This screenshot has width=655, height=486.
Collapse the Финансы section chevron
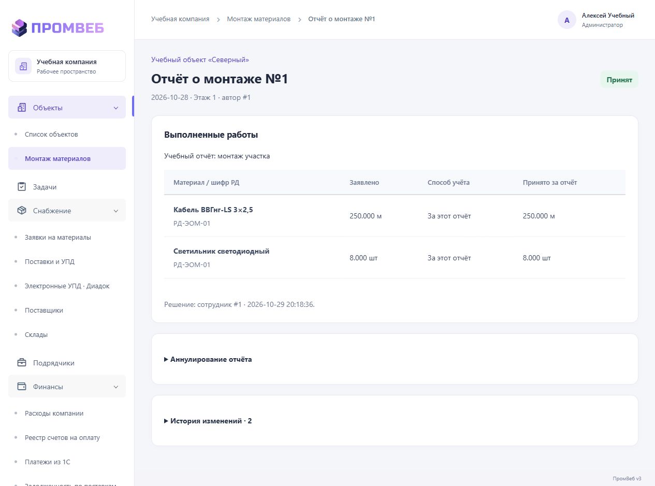[x=116, y=387]
